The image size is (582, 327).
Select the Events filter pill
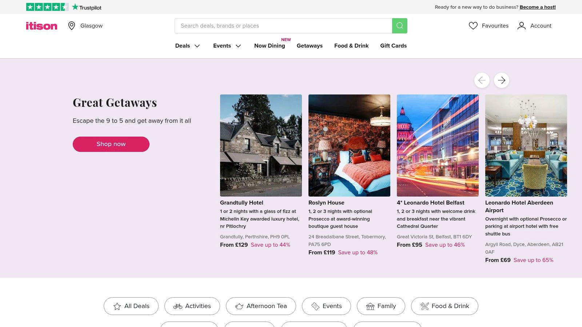(x=326, y=306)
